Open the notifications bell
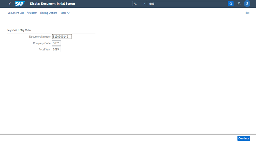 point(239,4)
